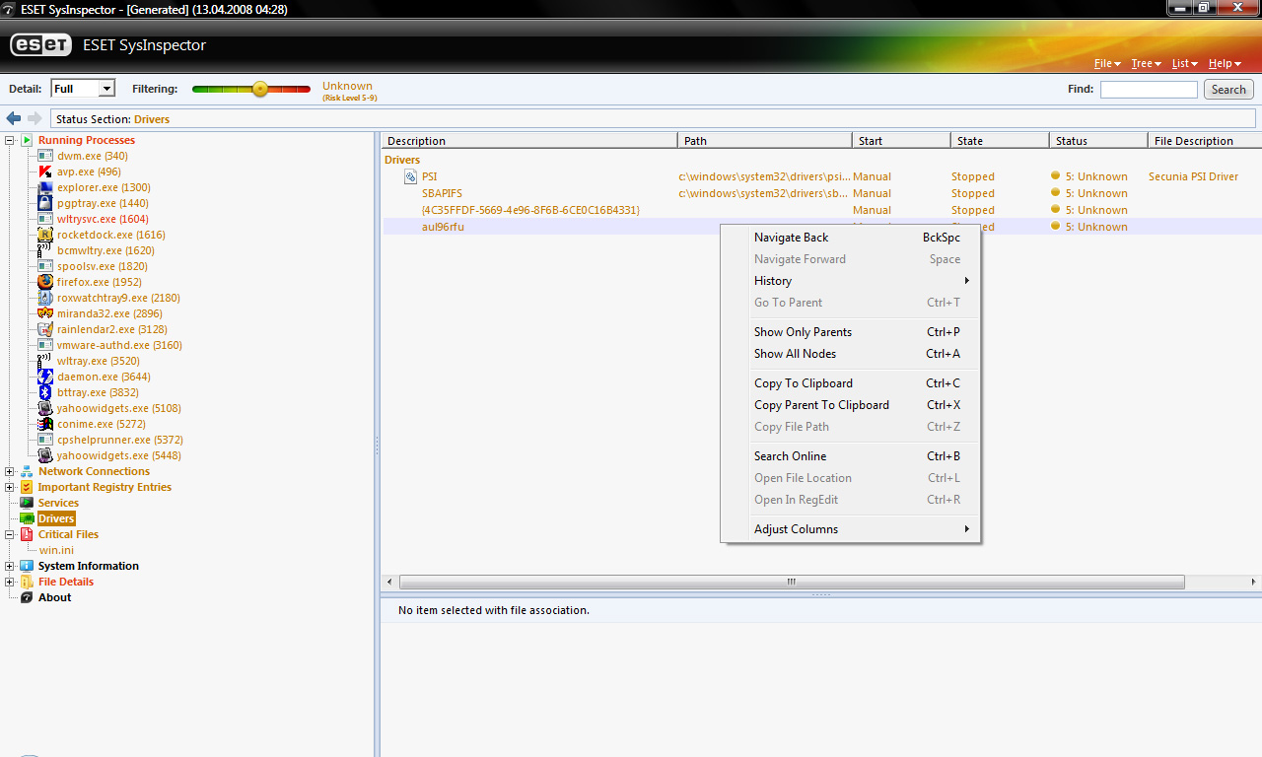Click the horizontal scrollbar in driver list
Screen dimensions: 1262x757
792,583
